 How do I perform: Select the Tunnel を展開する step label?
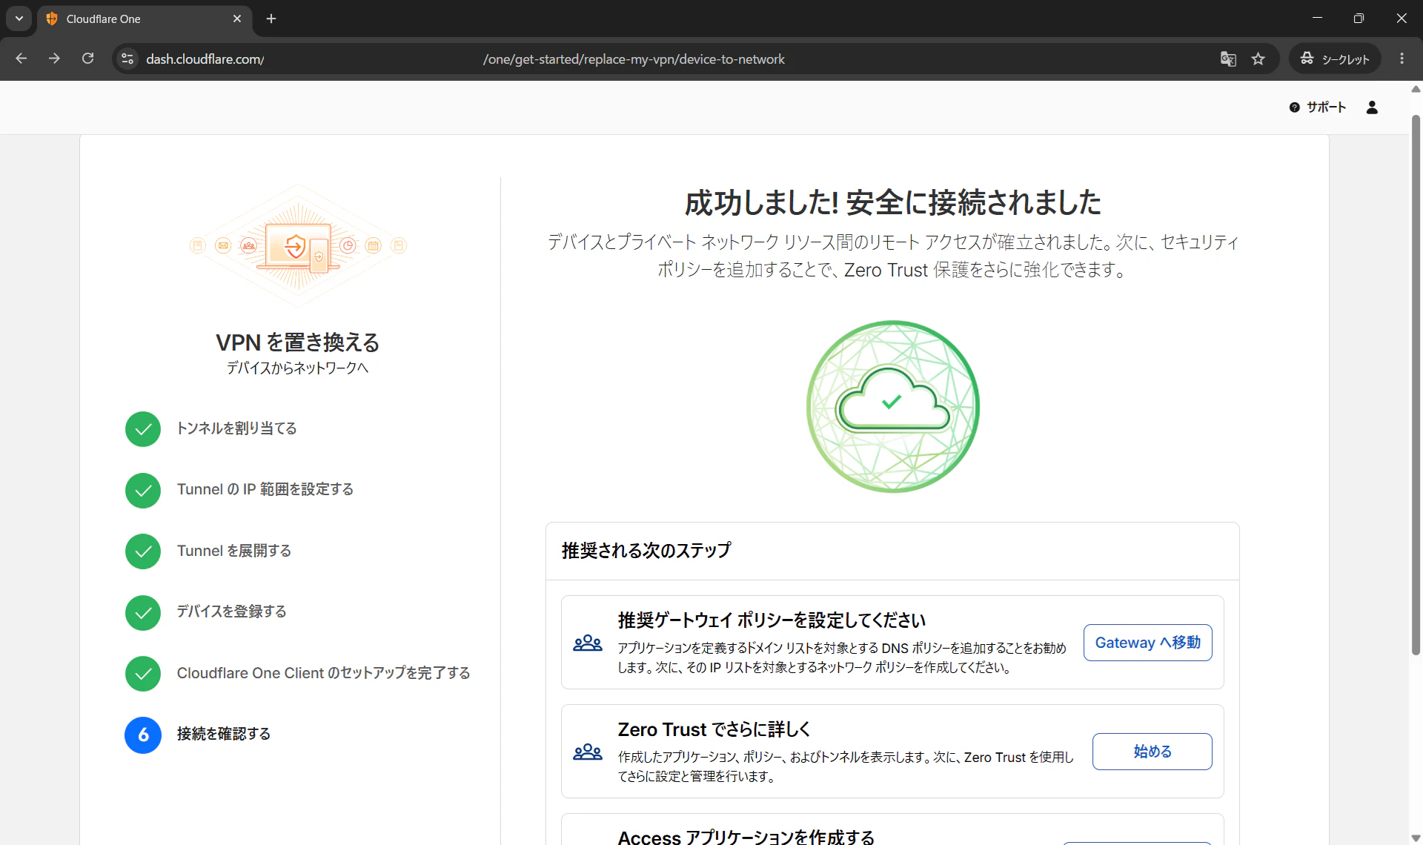(x=234, y=551)
